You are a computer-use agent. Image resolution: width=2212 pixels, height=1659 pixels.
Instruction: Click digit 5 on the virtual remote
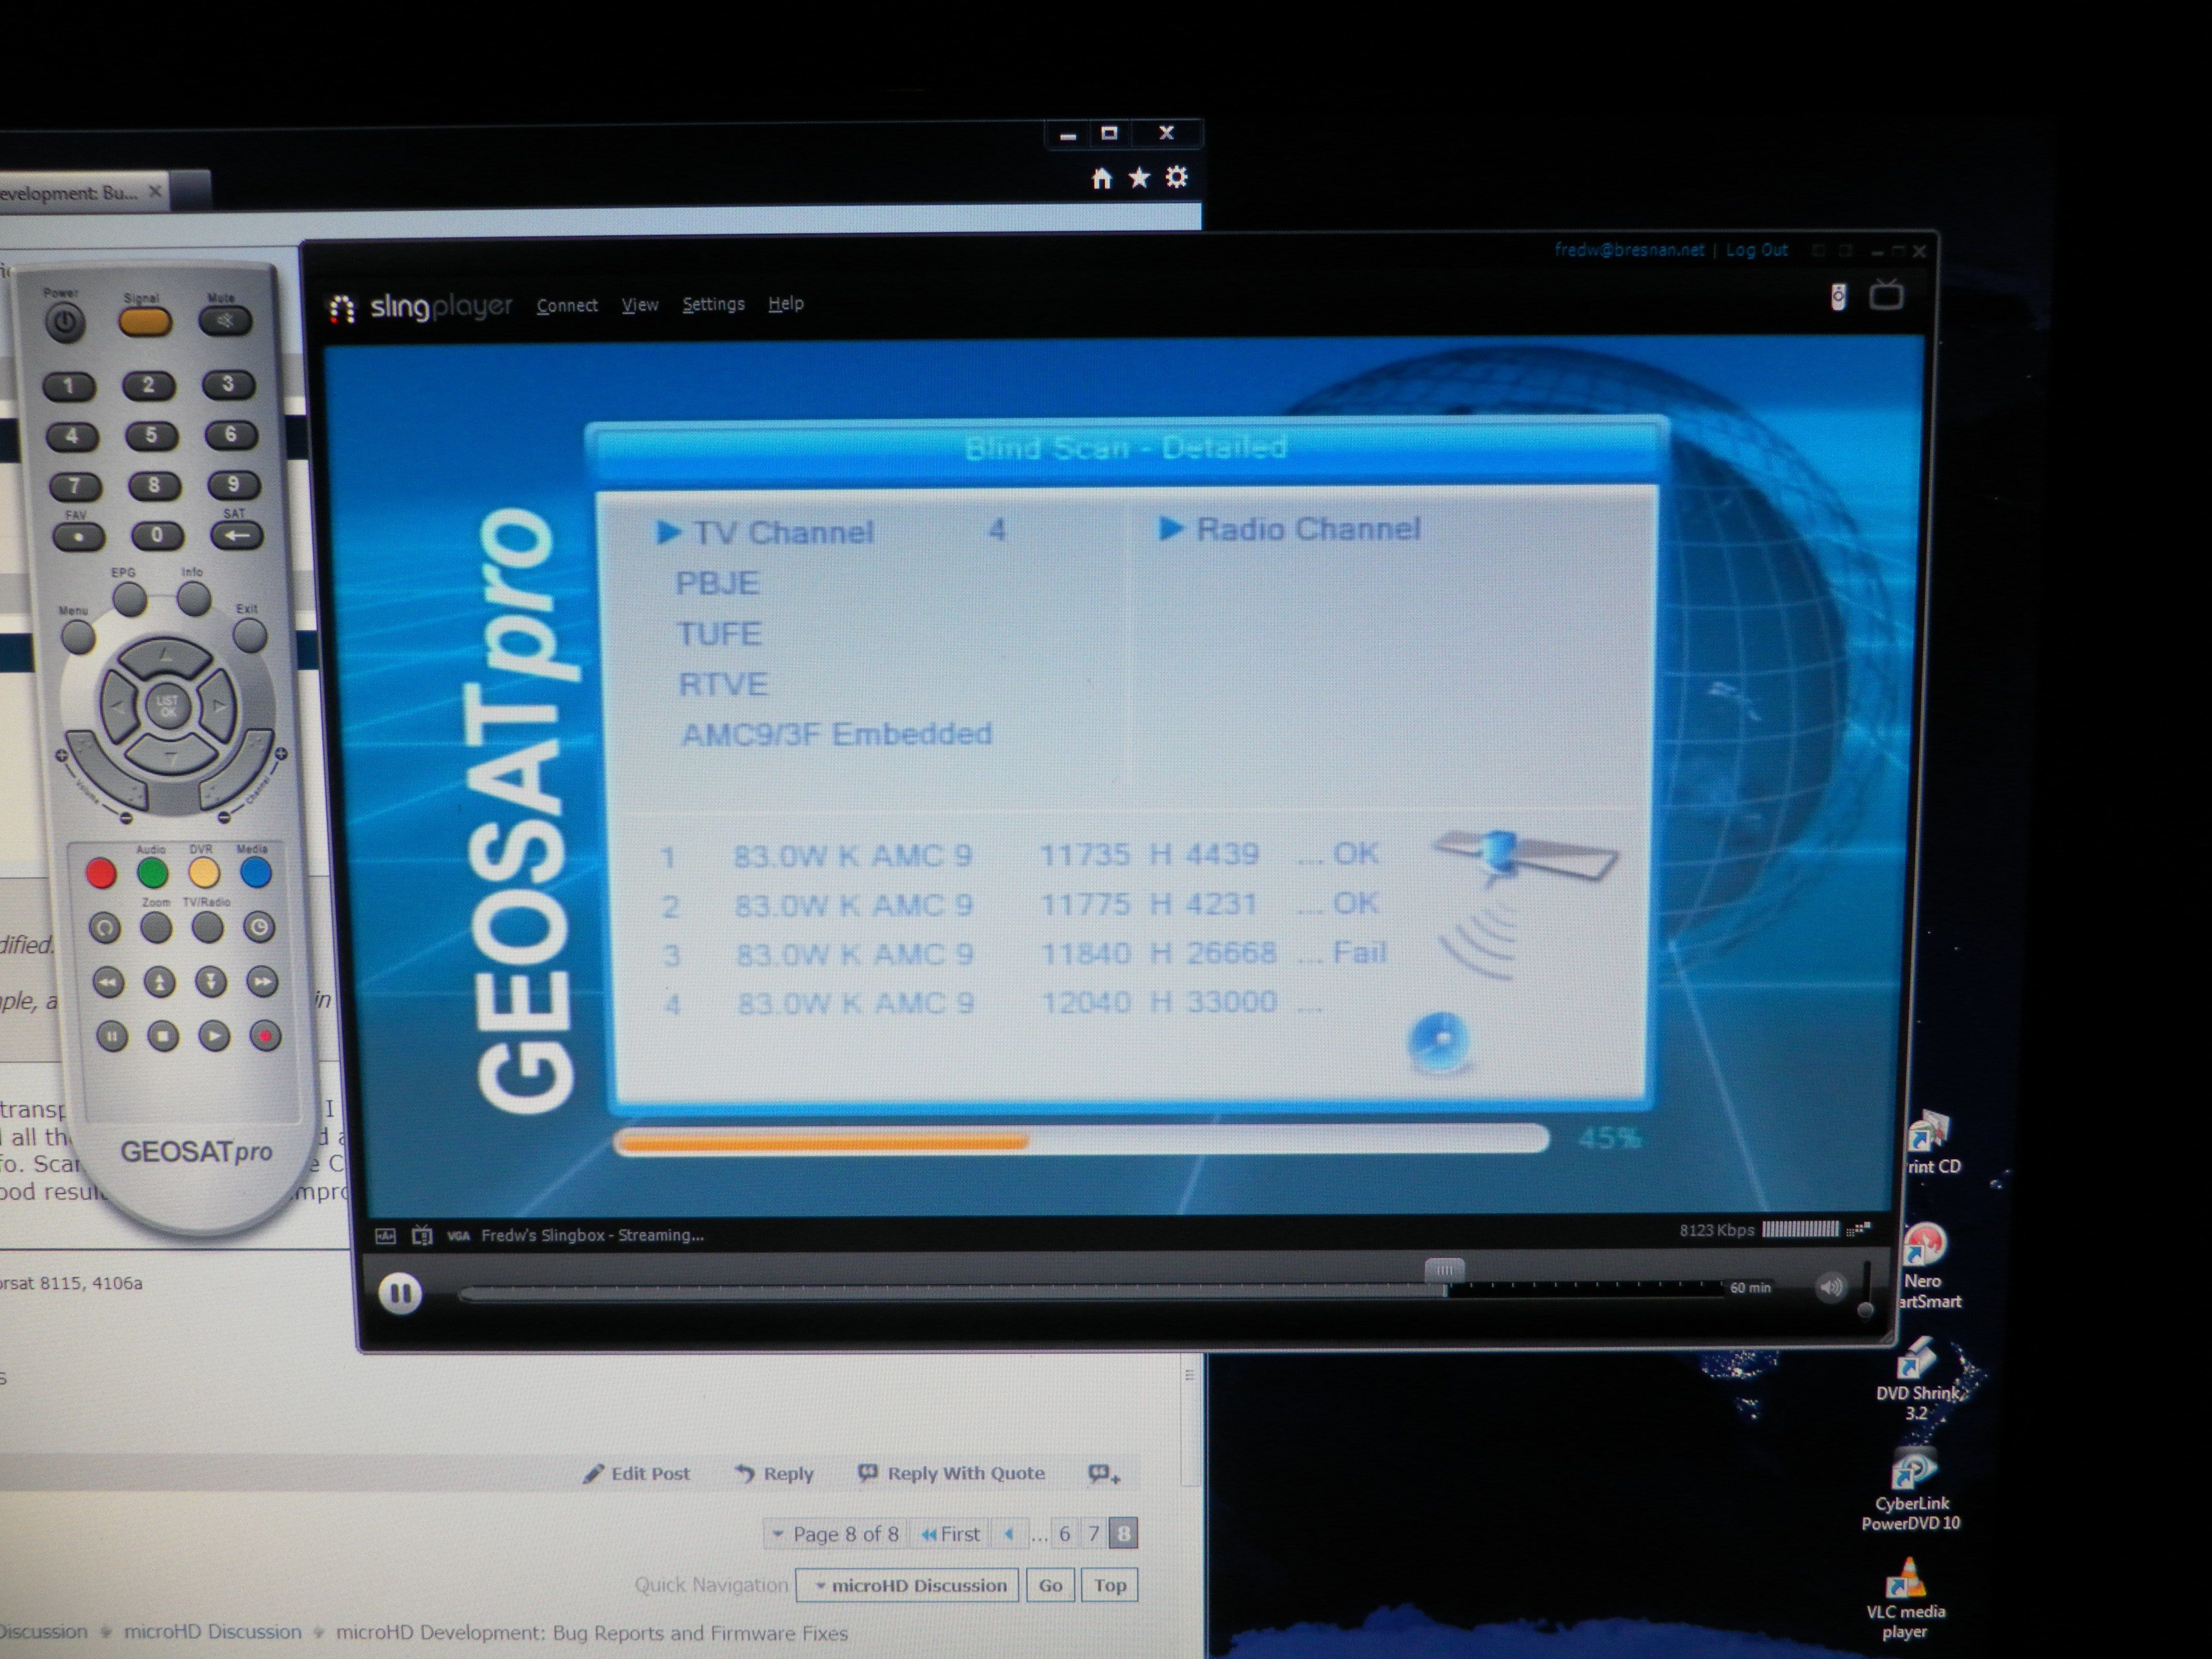(x=150, y=436)
